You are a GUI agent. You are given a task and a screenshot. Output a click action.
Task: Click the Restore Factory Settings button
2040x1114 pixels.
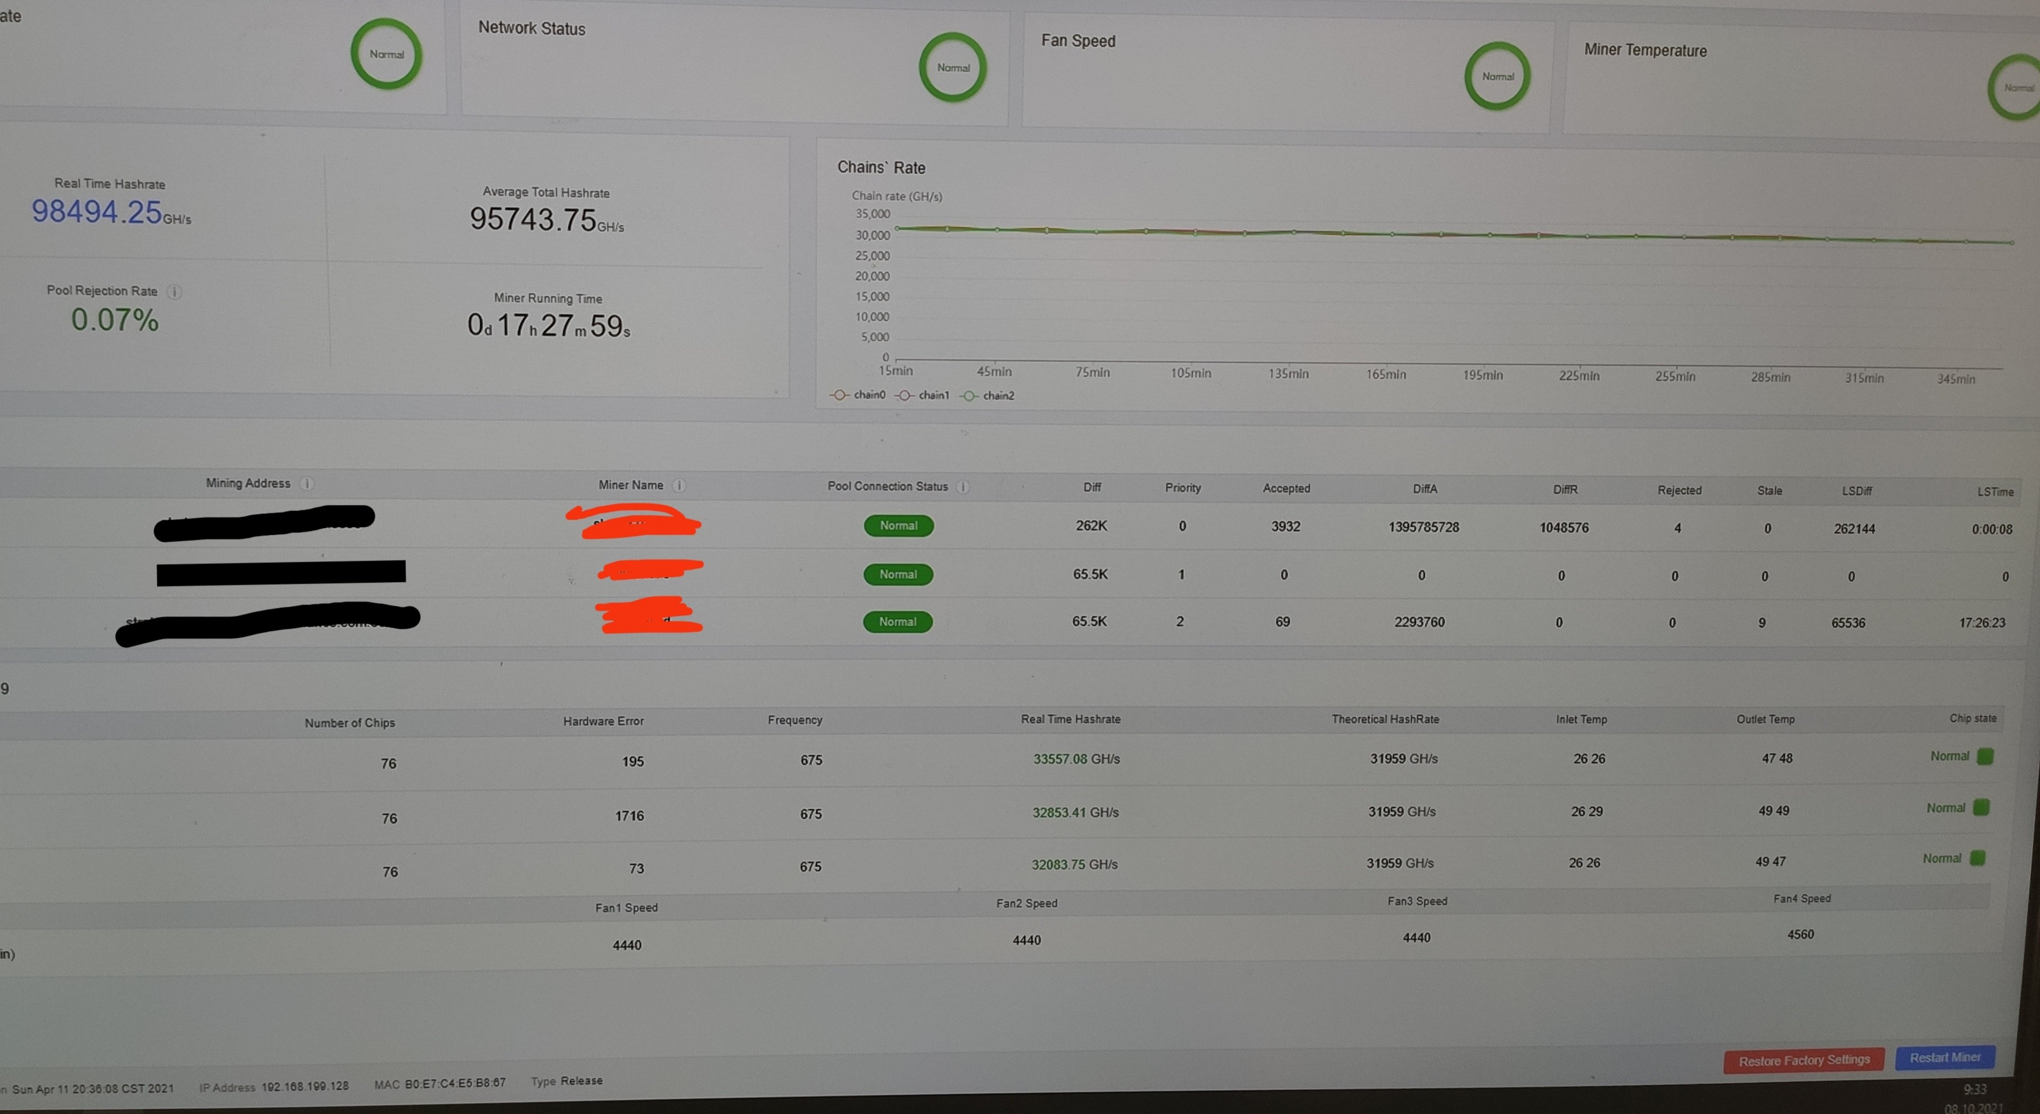1803,1060
